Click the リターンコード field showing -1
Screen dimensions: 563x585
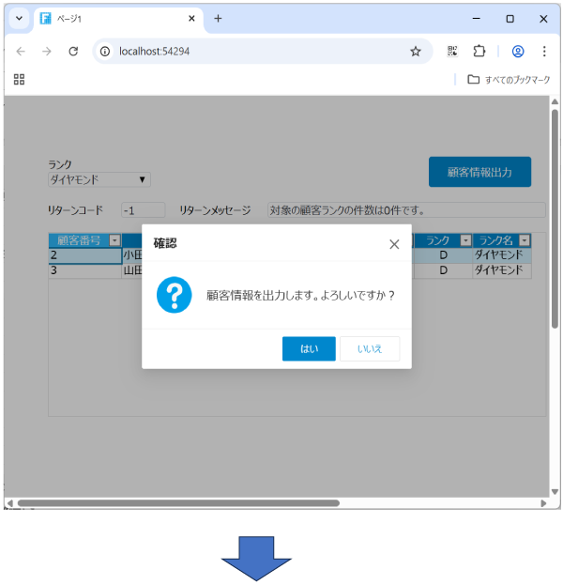(x=144, y=210)
